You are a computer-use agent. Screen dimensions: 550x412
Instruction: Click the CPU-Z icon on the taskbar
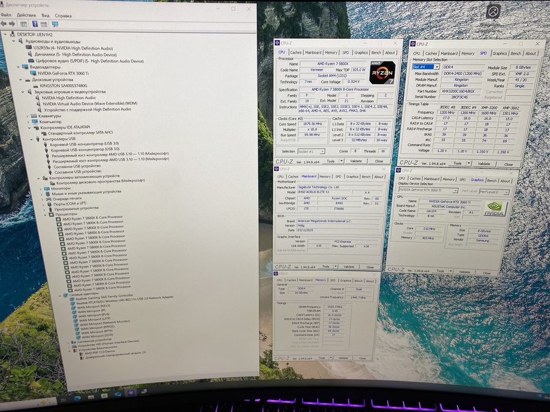click(x=131, y=393)
